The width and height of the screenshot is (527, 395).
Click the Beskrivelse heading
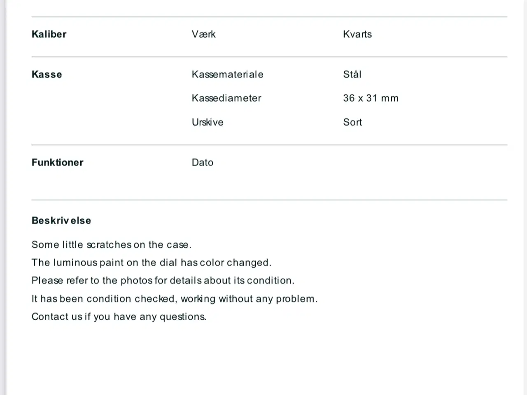(x=61, y=221)
